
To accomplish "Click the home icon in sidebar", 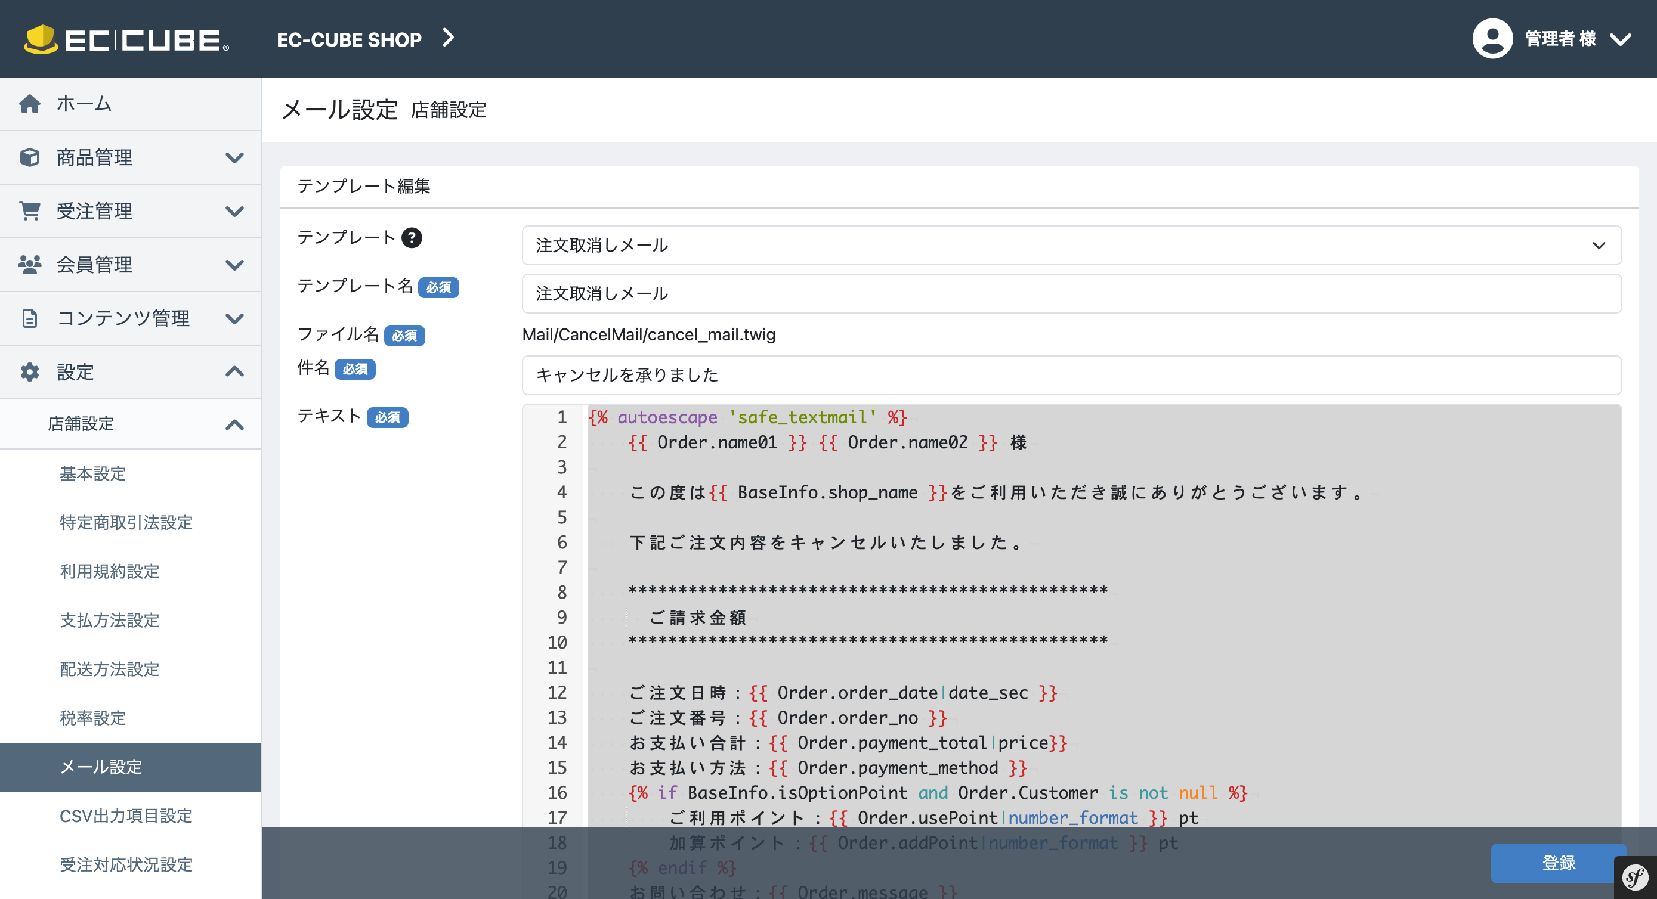I will click(30, 104).
